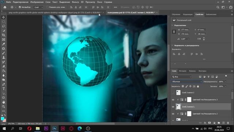The width and height of the screenshot is (234, 132).
Task: Flip vertically in the Properties panel
Action: pos(204,39)
